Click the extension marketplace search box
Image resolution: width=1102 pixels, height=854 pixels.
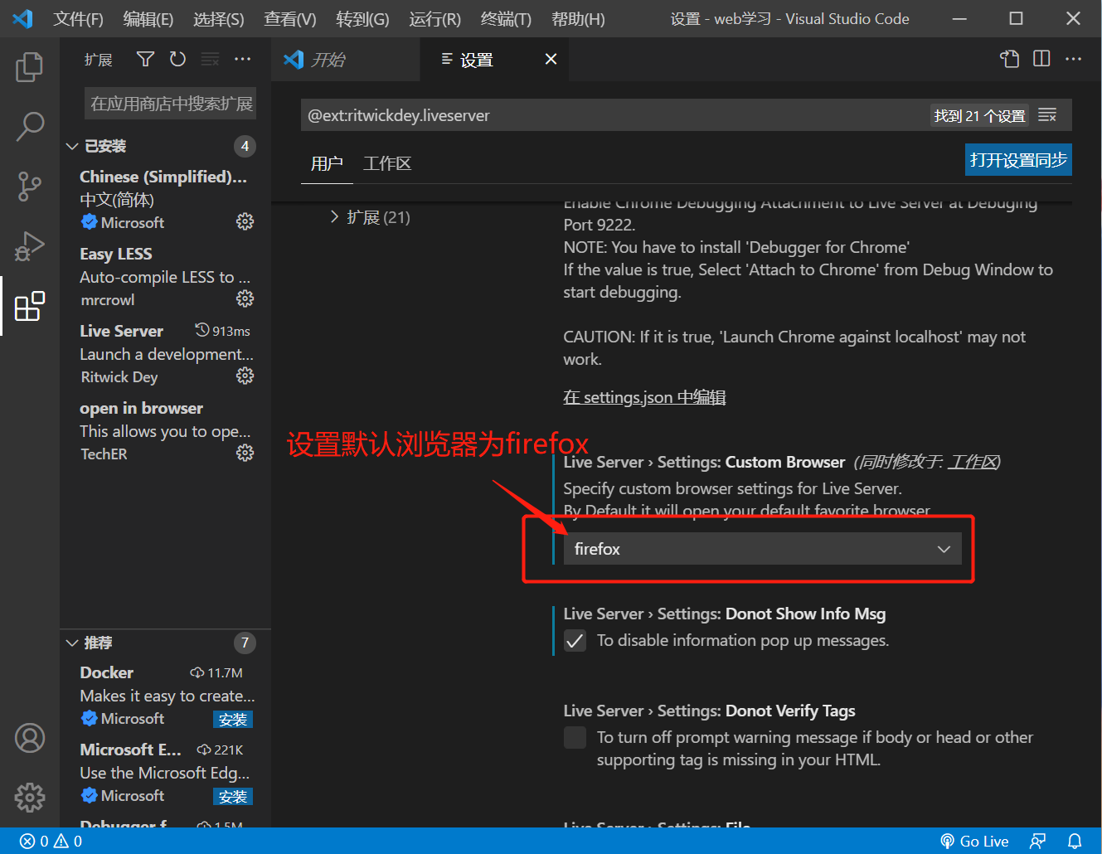(x=170, y=104)
